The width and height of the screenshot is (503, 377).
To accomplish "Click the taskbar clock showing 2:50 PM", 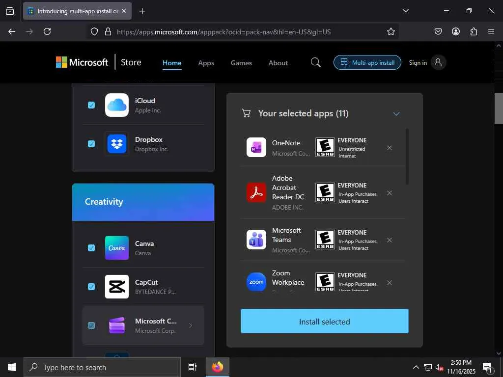I will click(x=461, y=367).
